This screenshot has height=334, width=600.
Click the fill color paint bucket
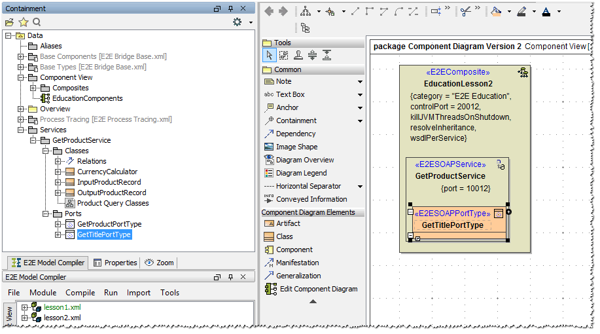click(497, 11)
